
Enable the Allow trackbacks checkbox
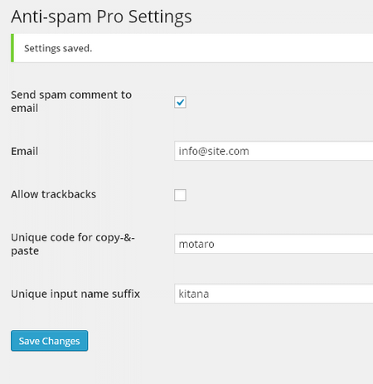pyautogui.click(x=180, y=195)
